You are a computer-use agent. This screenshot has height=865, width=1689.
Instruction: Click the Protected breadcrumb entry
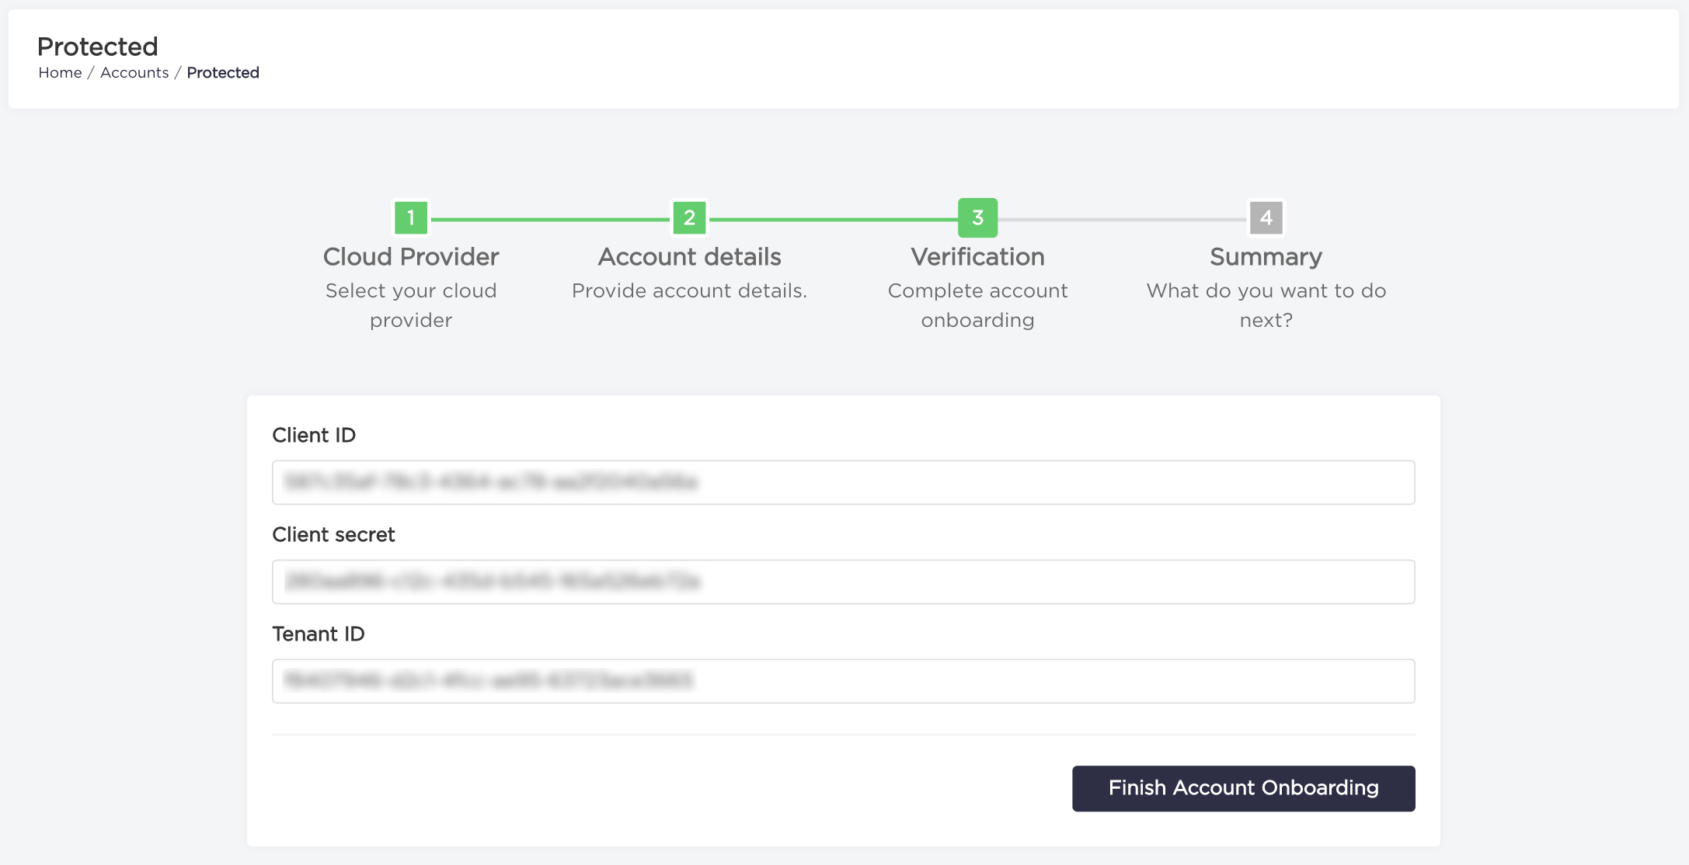[223, 72]
